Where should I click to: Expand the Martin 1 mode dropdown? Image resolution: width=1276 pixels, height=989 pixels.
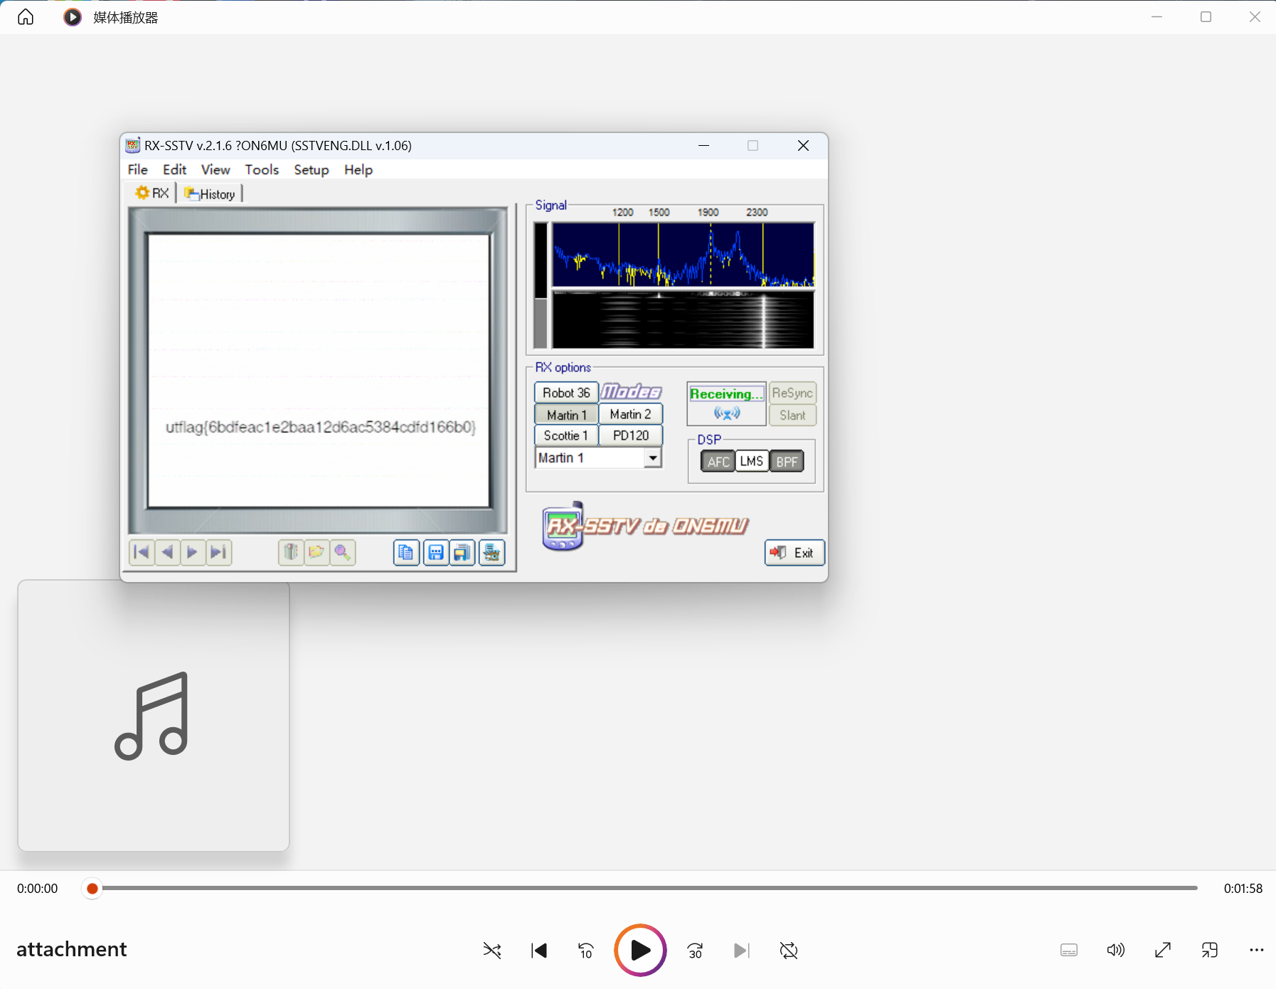[x=653, y=458]
